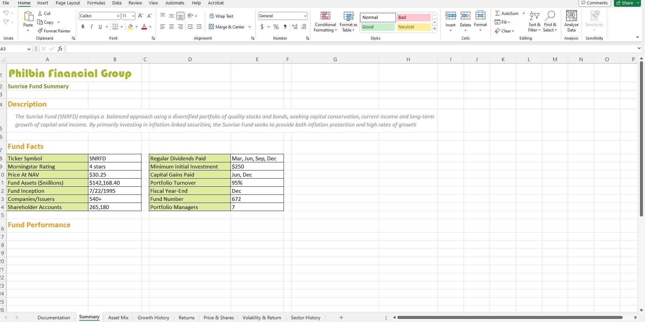645x322 pixels.
Task: Toggle Bottom Align vertical alignment
Action: click(180, 16)
